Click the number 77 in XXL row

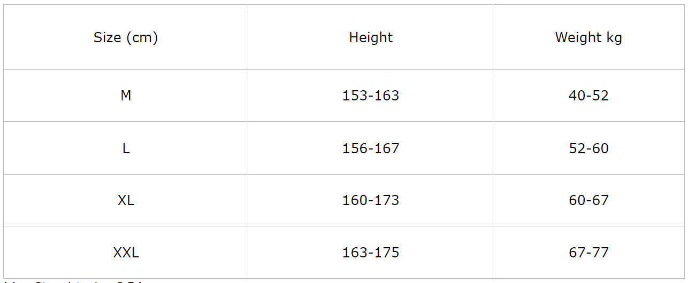click(600, 252)
